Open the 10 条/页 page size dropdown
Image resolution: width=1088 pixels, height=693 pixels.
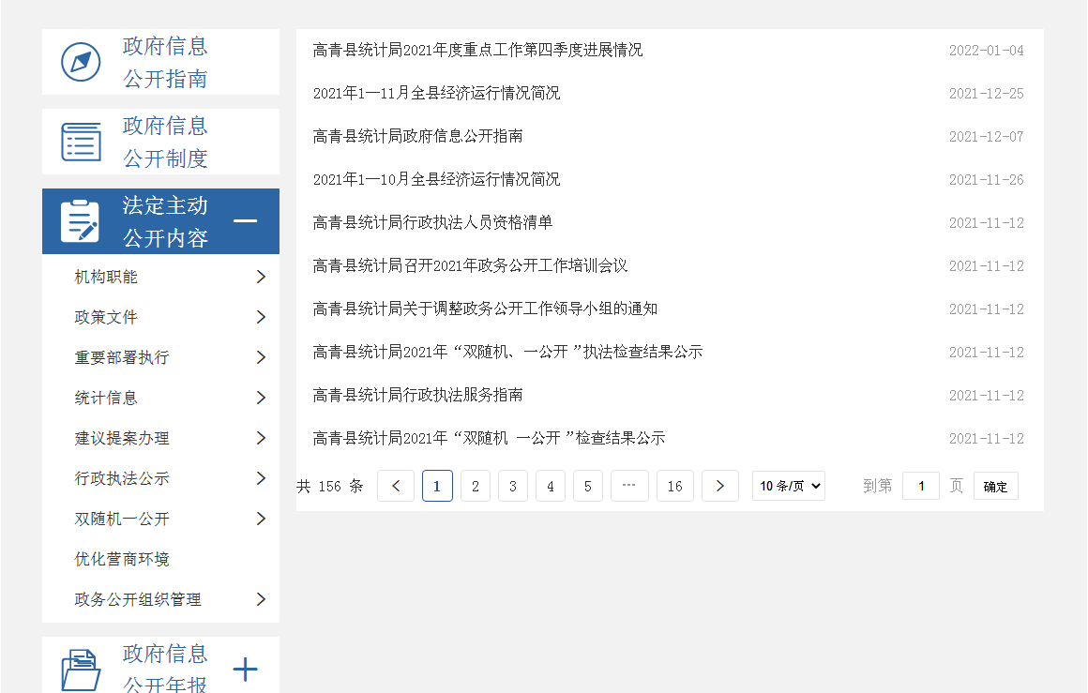788,486
